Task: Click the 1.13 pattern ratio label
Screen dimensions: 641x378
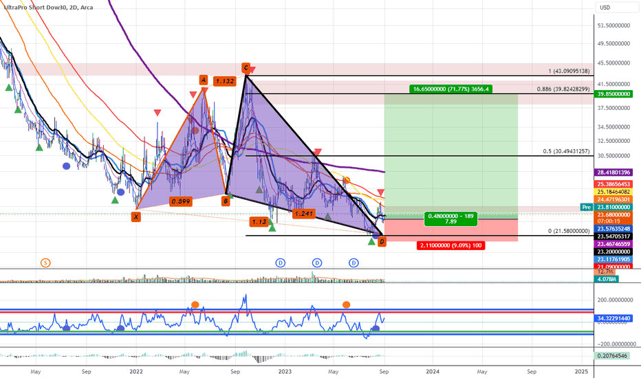Action: pyautogui.click(x=259, y=222)
